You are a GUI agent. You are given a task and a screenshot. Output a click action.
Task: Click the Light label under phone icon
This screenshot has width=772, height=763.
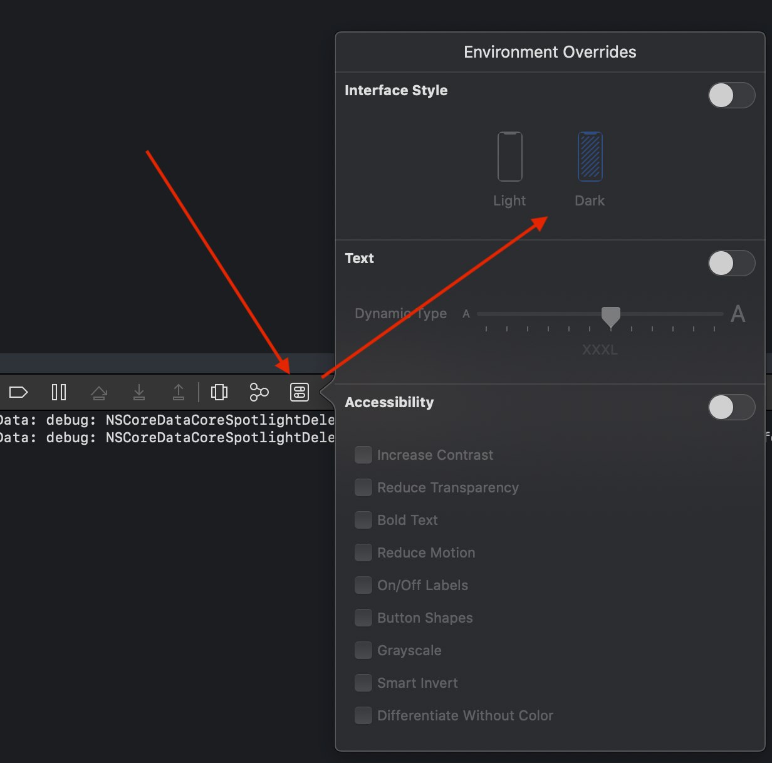tap(509, 200)
